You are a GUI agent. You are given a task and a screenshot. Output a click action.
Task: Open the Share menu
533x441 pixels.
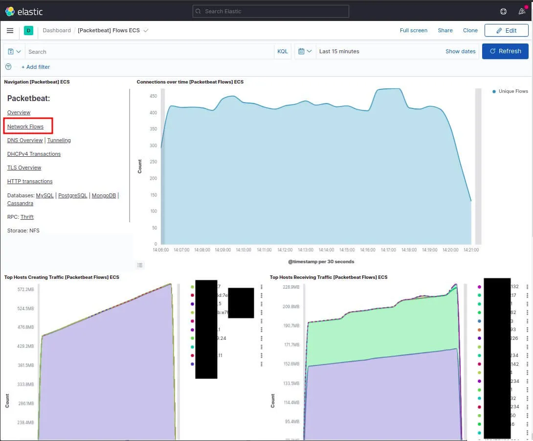pyautogui.click(x=445, y=31)
